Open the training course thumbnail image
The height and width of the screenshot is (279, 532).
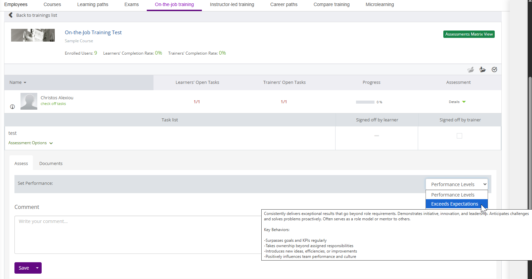(x=33, y=35)
